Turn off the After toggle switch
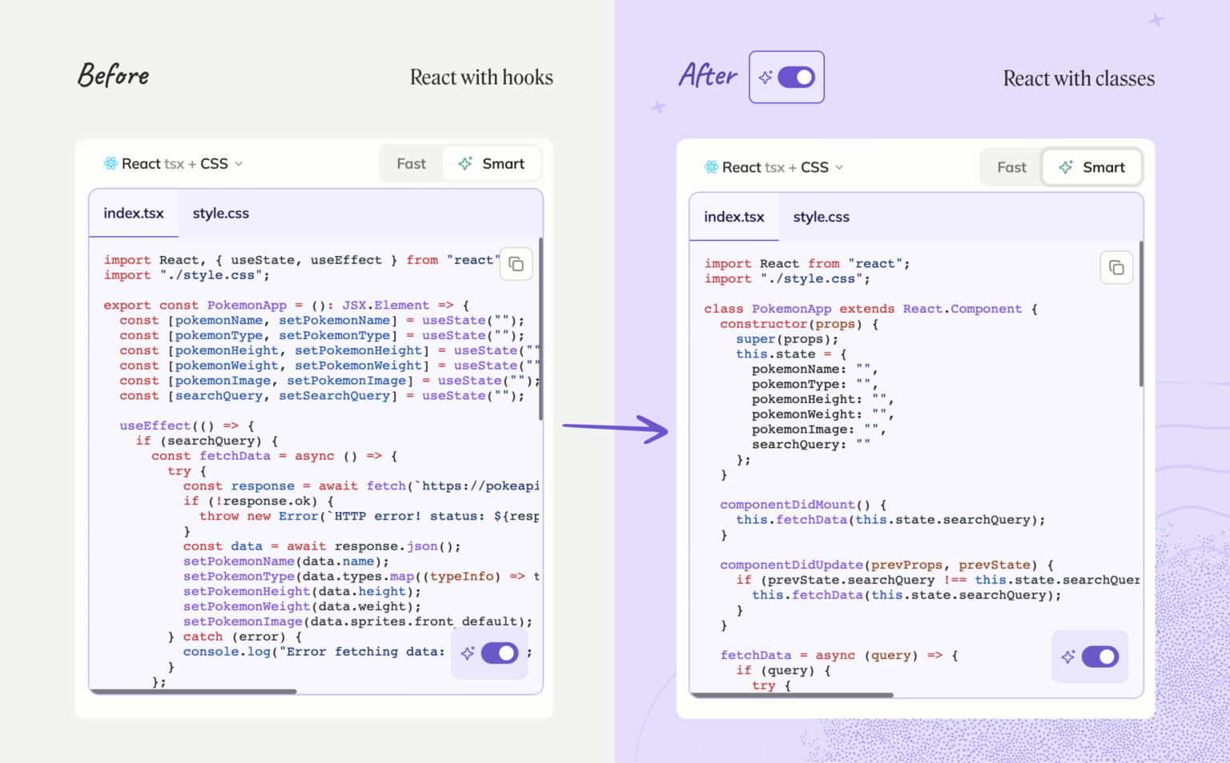Screen dimensions: 1230x763 (795, 77)
